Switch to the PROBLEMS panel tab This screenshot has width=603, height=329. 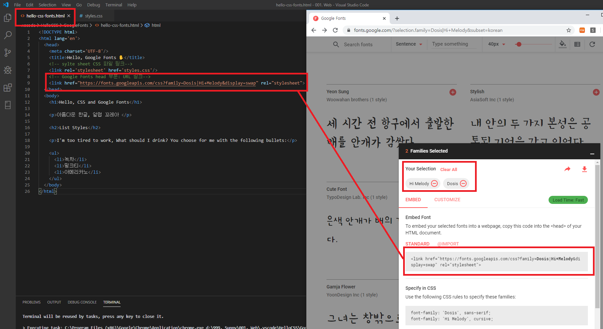[32, 302]
